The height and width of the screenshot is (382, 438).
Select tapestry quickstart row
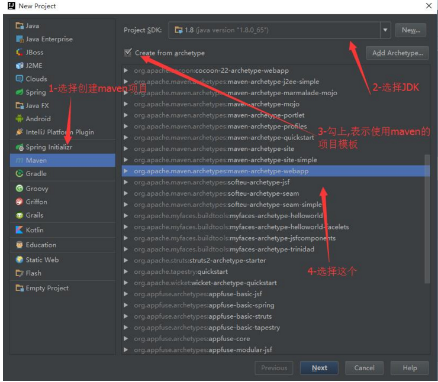point(276,271)
